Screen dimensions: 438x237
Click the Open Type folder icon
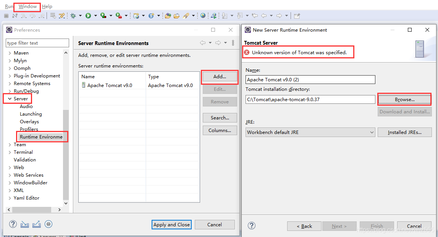tap(168, 16)
